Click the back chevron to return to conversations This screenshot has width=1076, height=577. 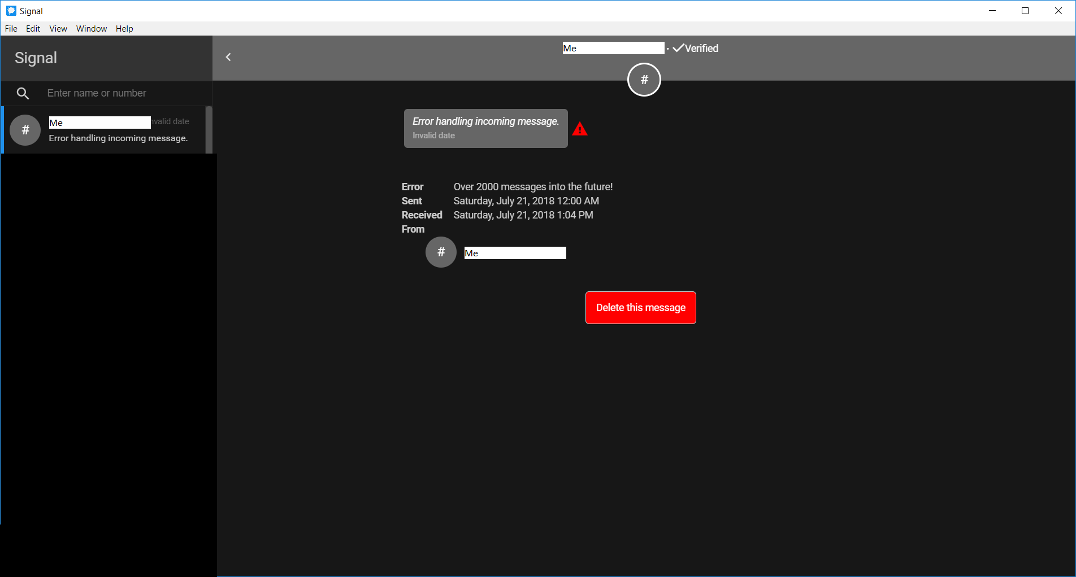click(228, 57)
